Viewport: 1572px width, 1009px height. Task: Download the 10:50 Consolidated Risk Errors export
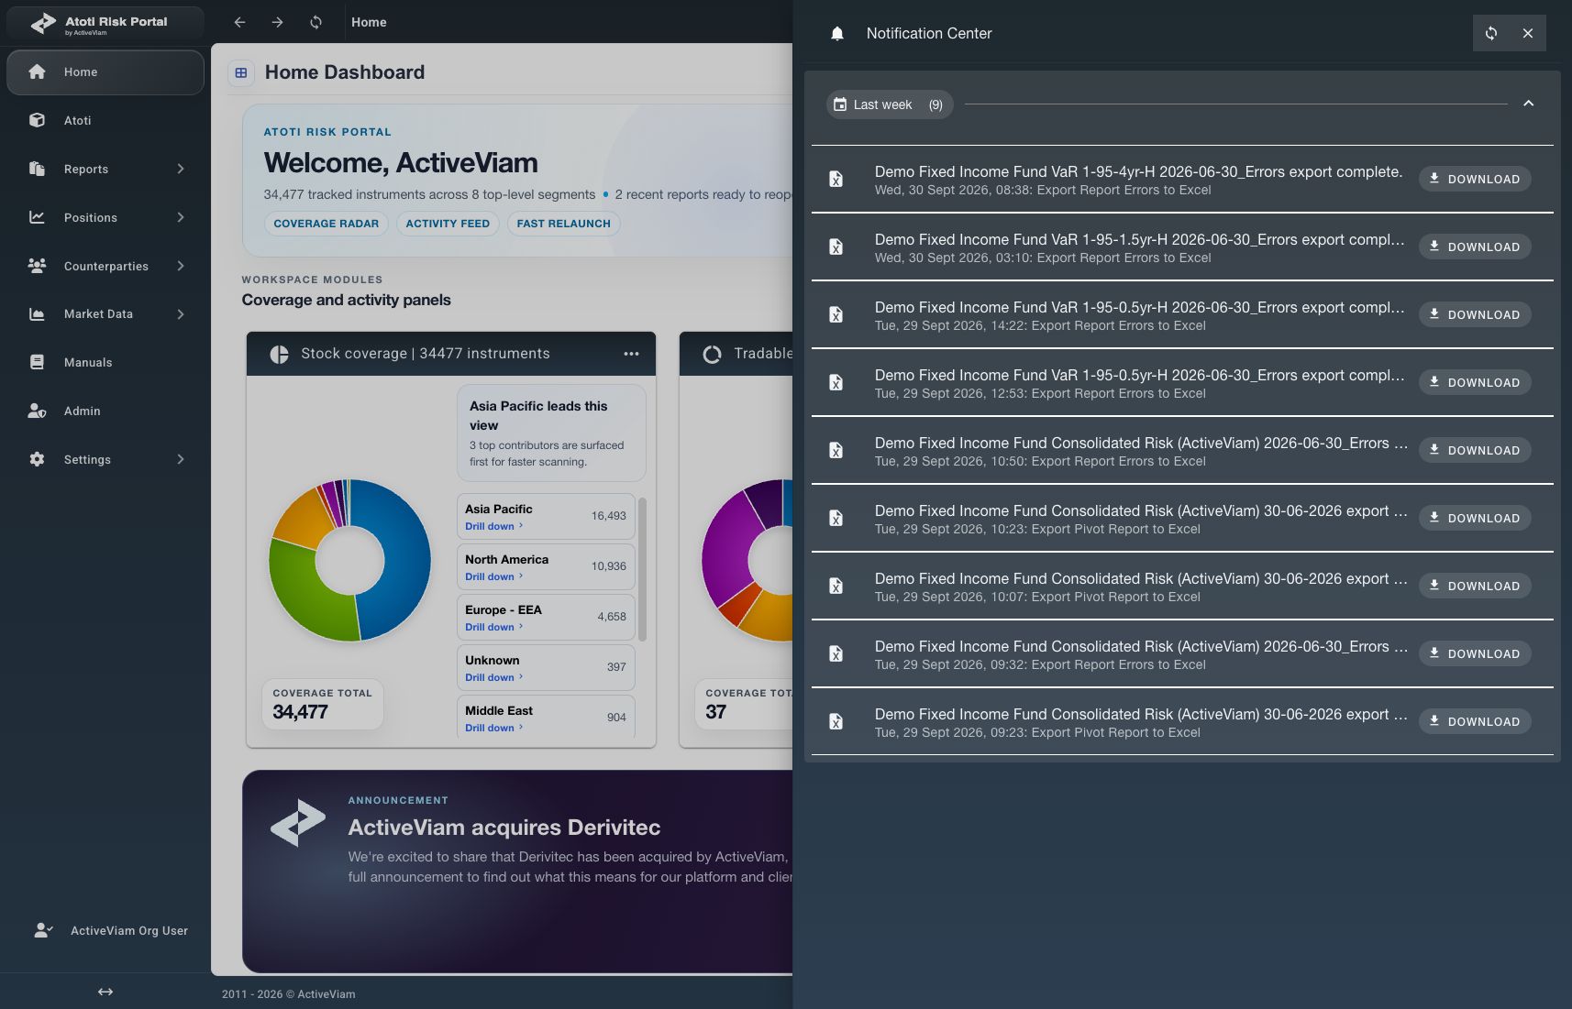pyautogui.click(x=1475, y=450)
